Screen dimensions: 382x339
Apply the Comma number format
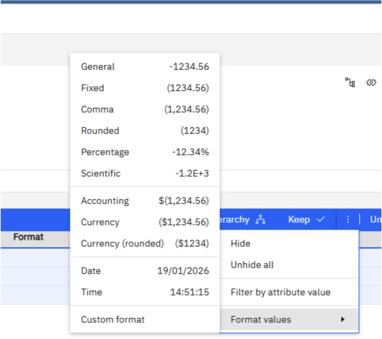(x=145, y=109)
